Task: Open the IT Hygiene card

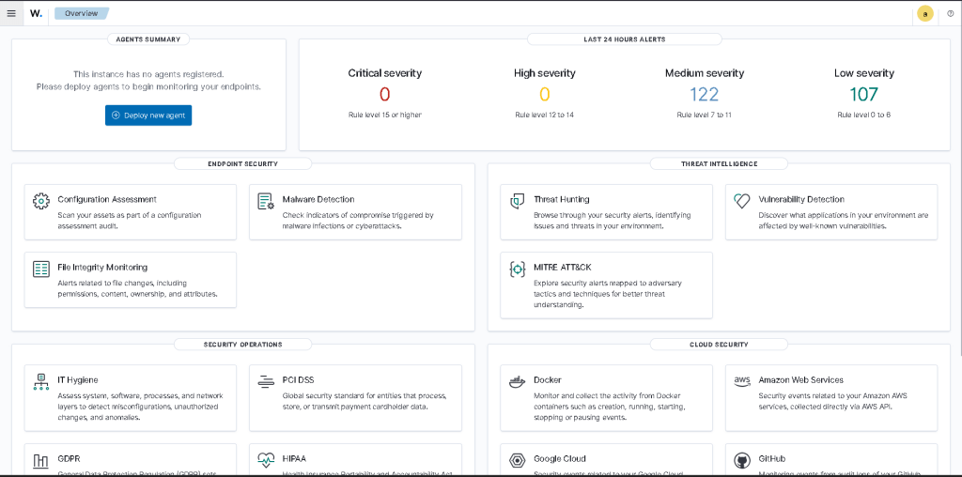Action: coord(131,397)
